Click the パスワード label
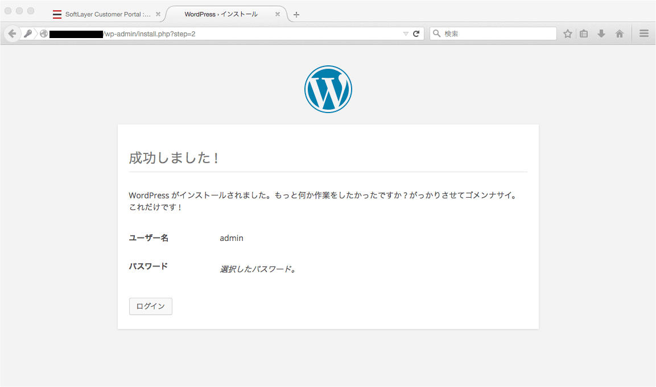The height and width of the screenshot is (387, 656). click(x=148, y=266)
